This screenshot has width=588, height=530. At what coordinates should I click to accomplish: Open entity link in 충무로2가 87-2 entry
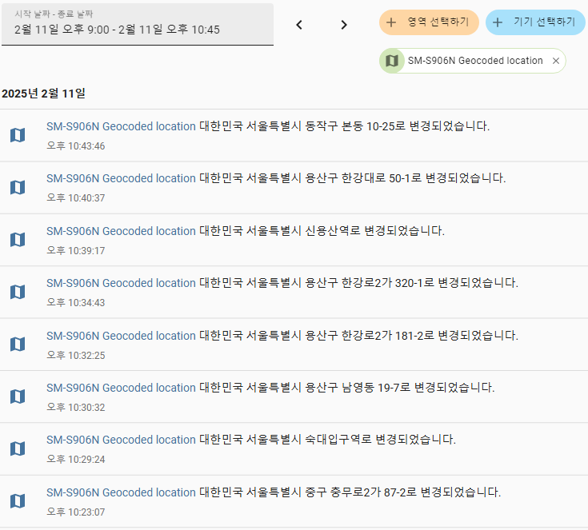(x=121, y=492)
